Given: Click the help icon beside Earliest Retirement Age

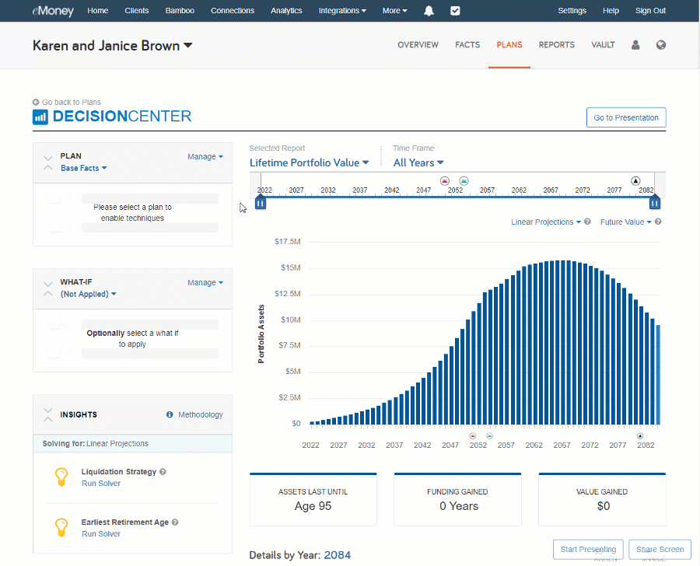Looking at the screenshot, I should 175,522.
